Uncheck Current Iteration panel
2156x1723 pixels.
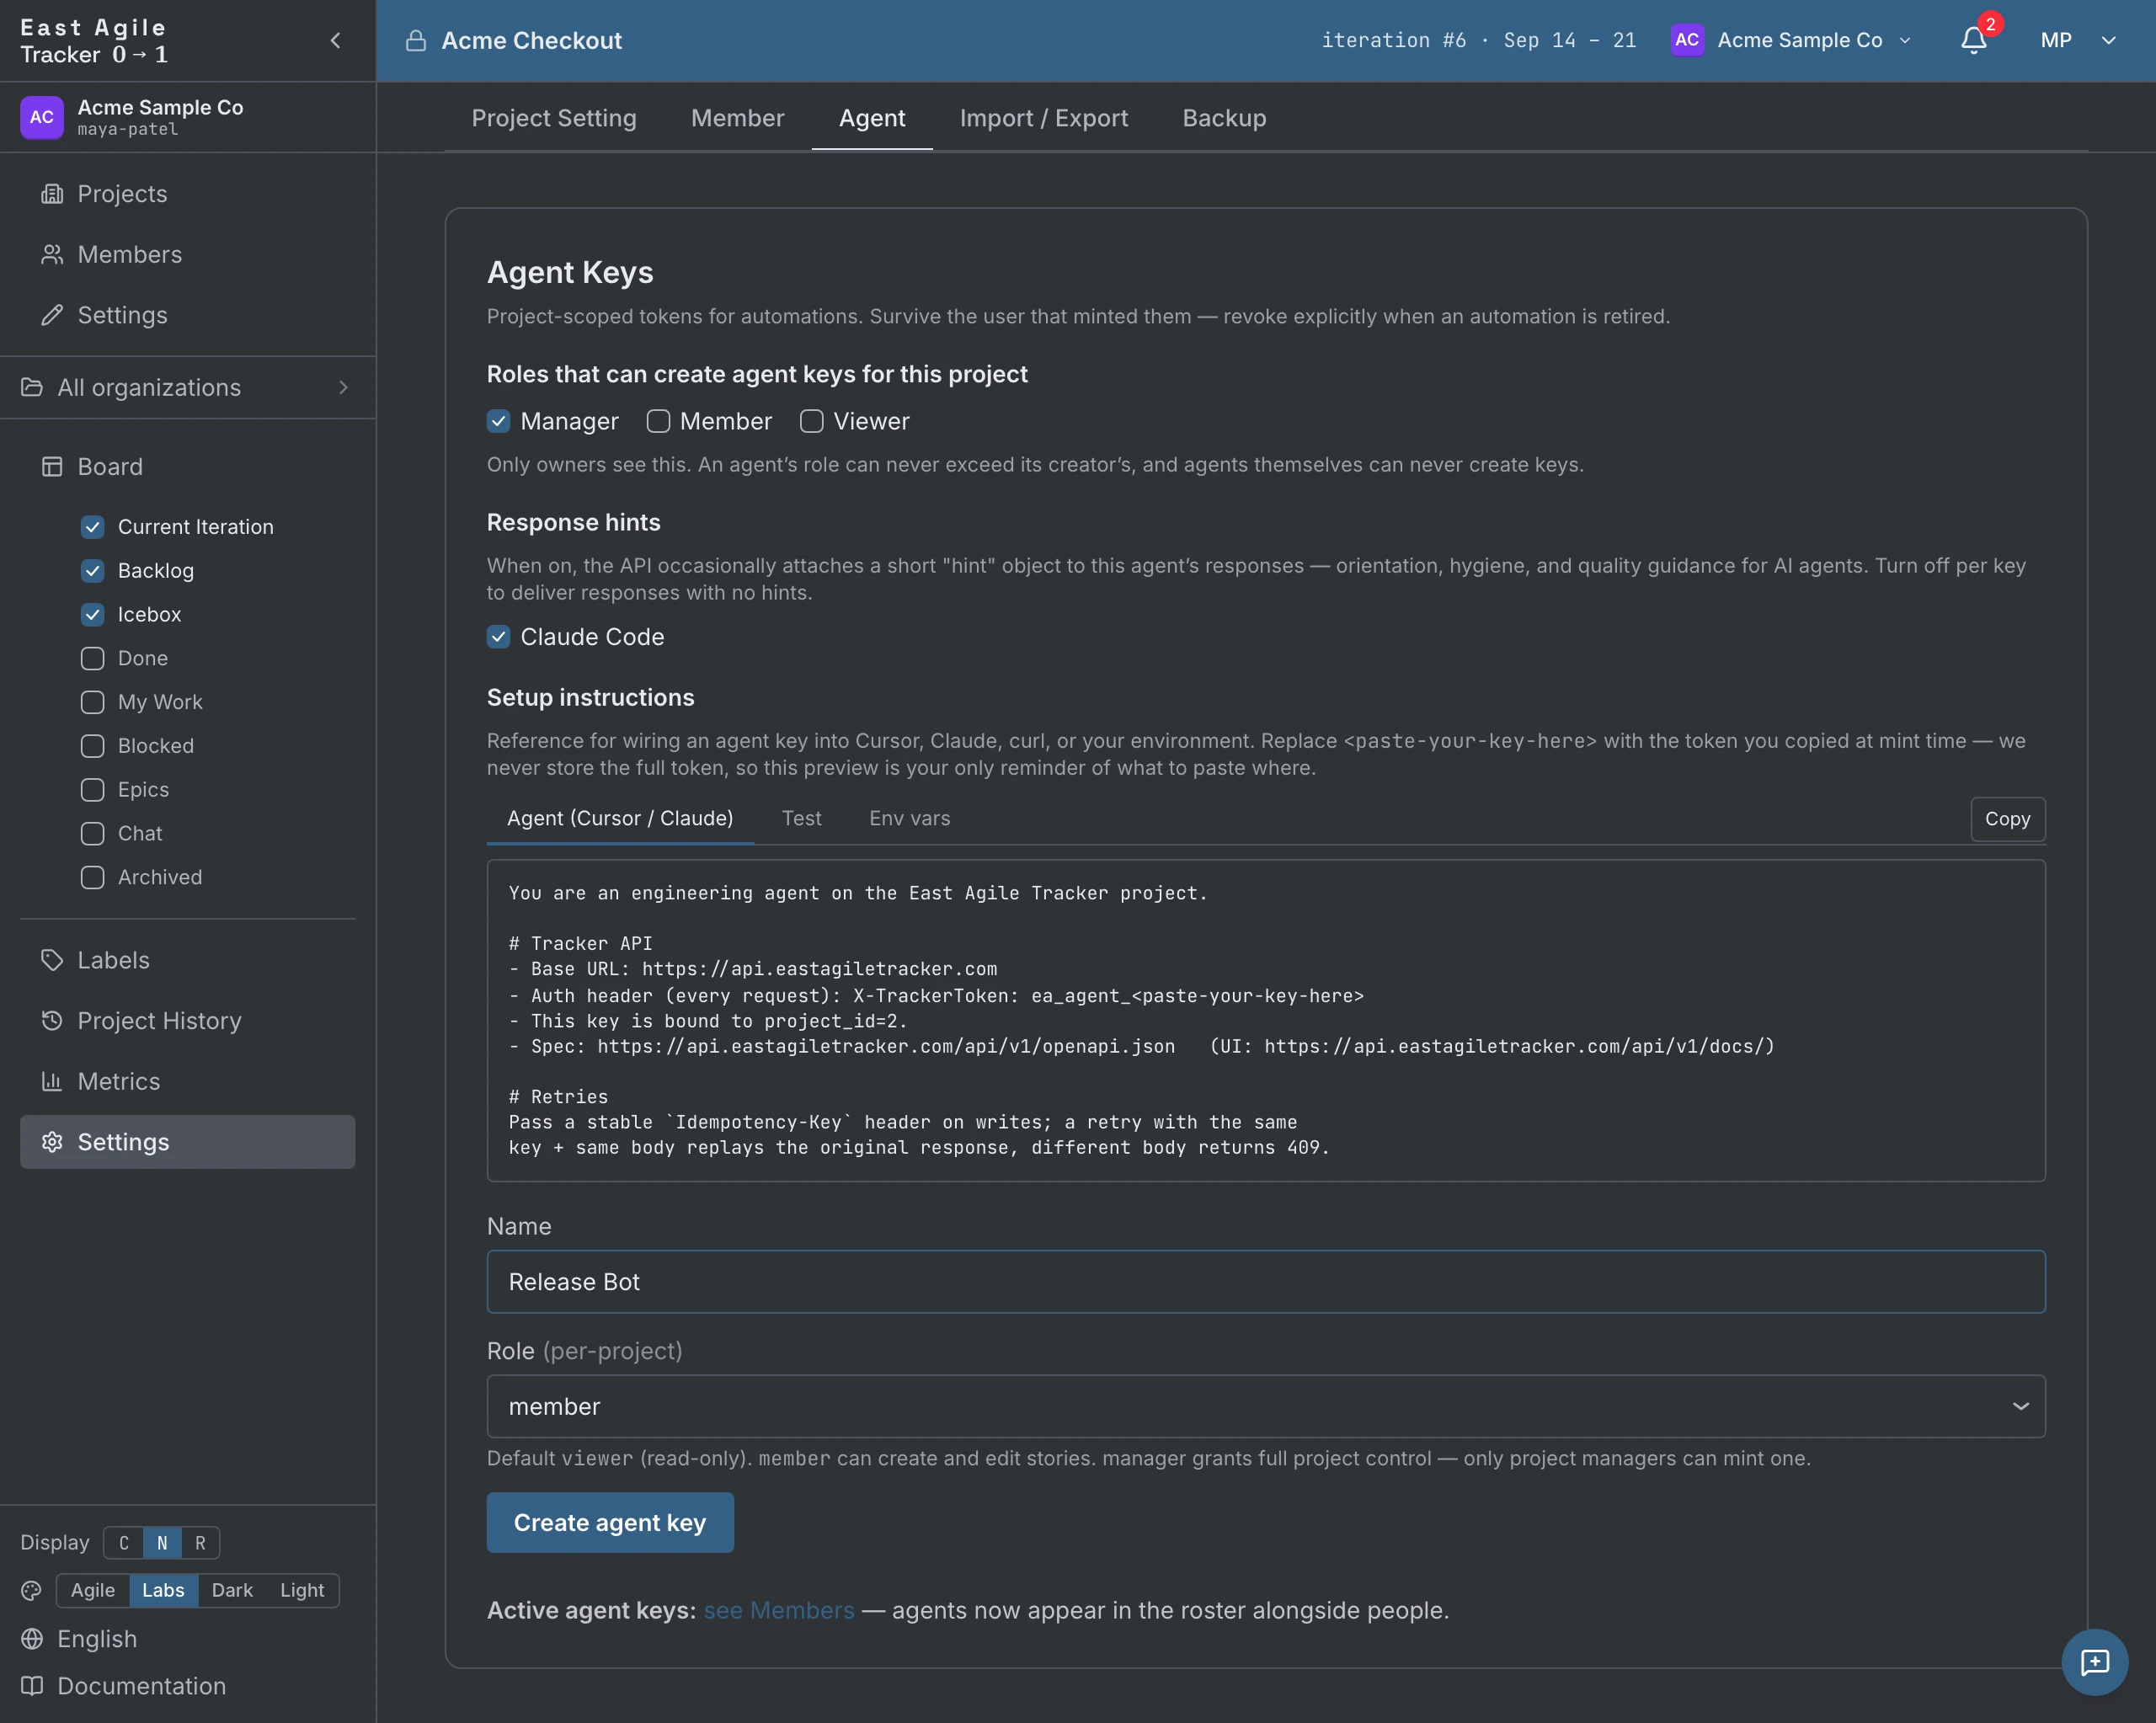92,527
